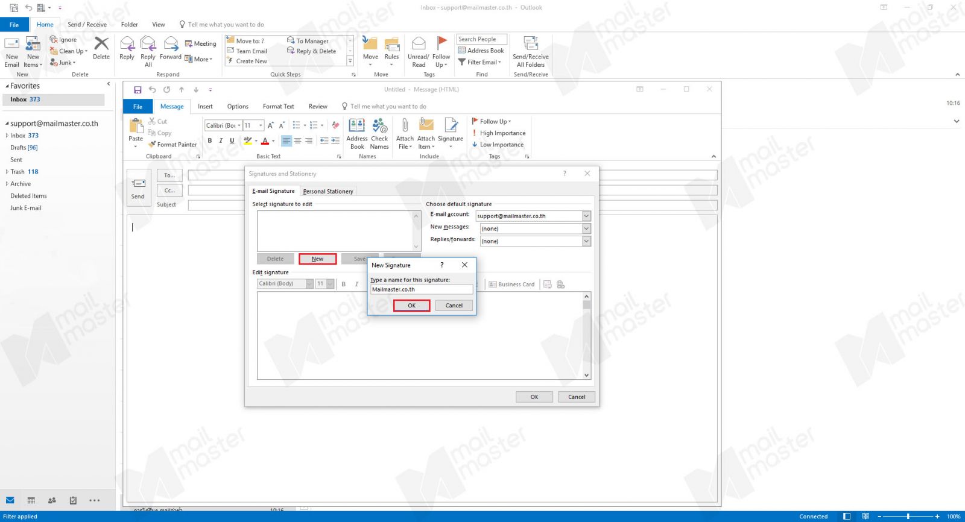Toggle Bold in message Basic Text

pos(210,141)
